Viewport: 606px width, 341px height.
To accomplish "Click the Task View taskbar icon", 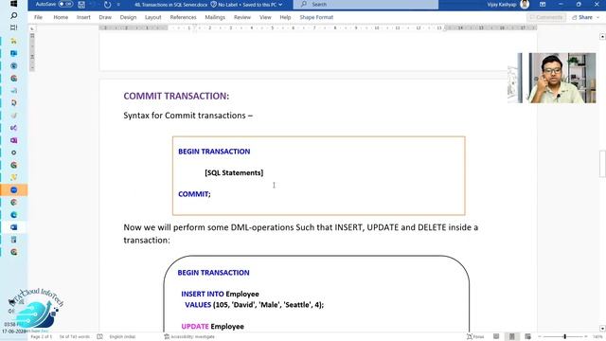I will tap(13, 27).
